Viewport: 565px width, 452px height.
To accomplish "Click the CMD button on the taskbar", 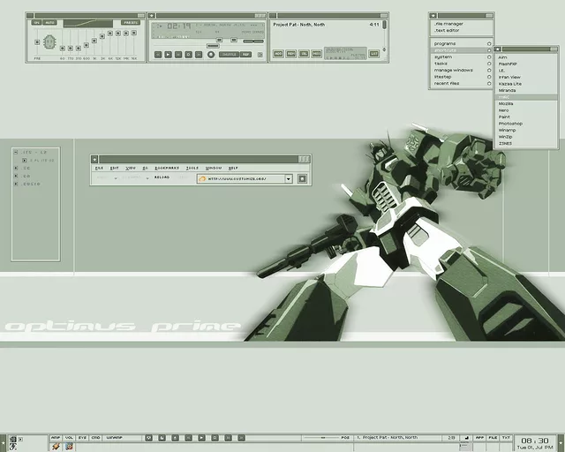I will (x=95, y=438).
